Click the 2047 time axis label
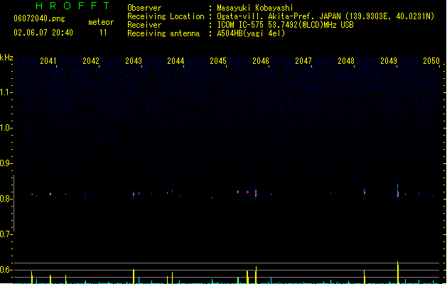 click(303, 61)
